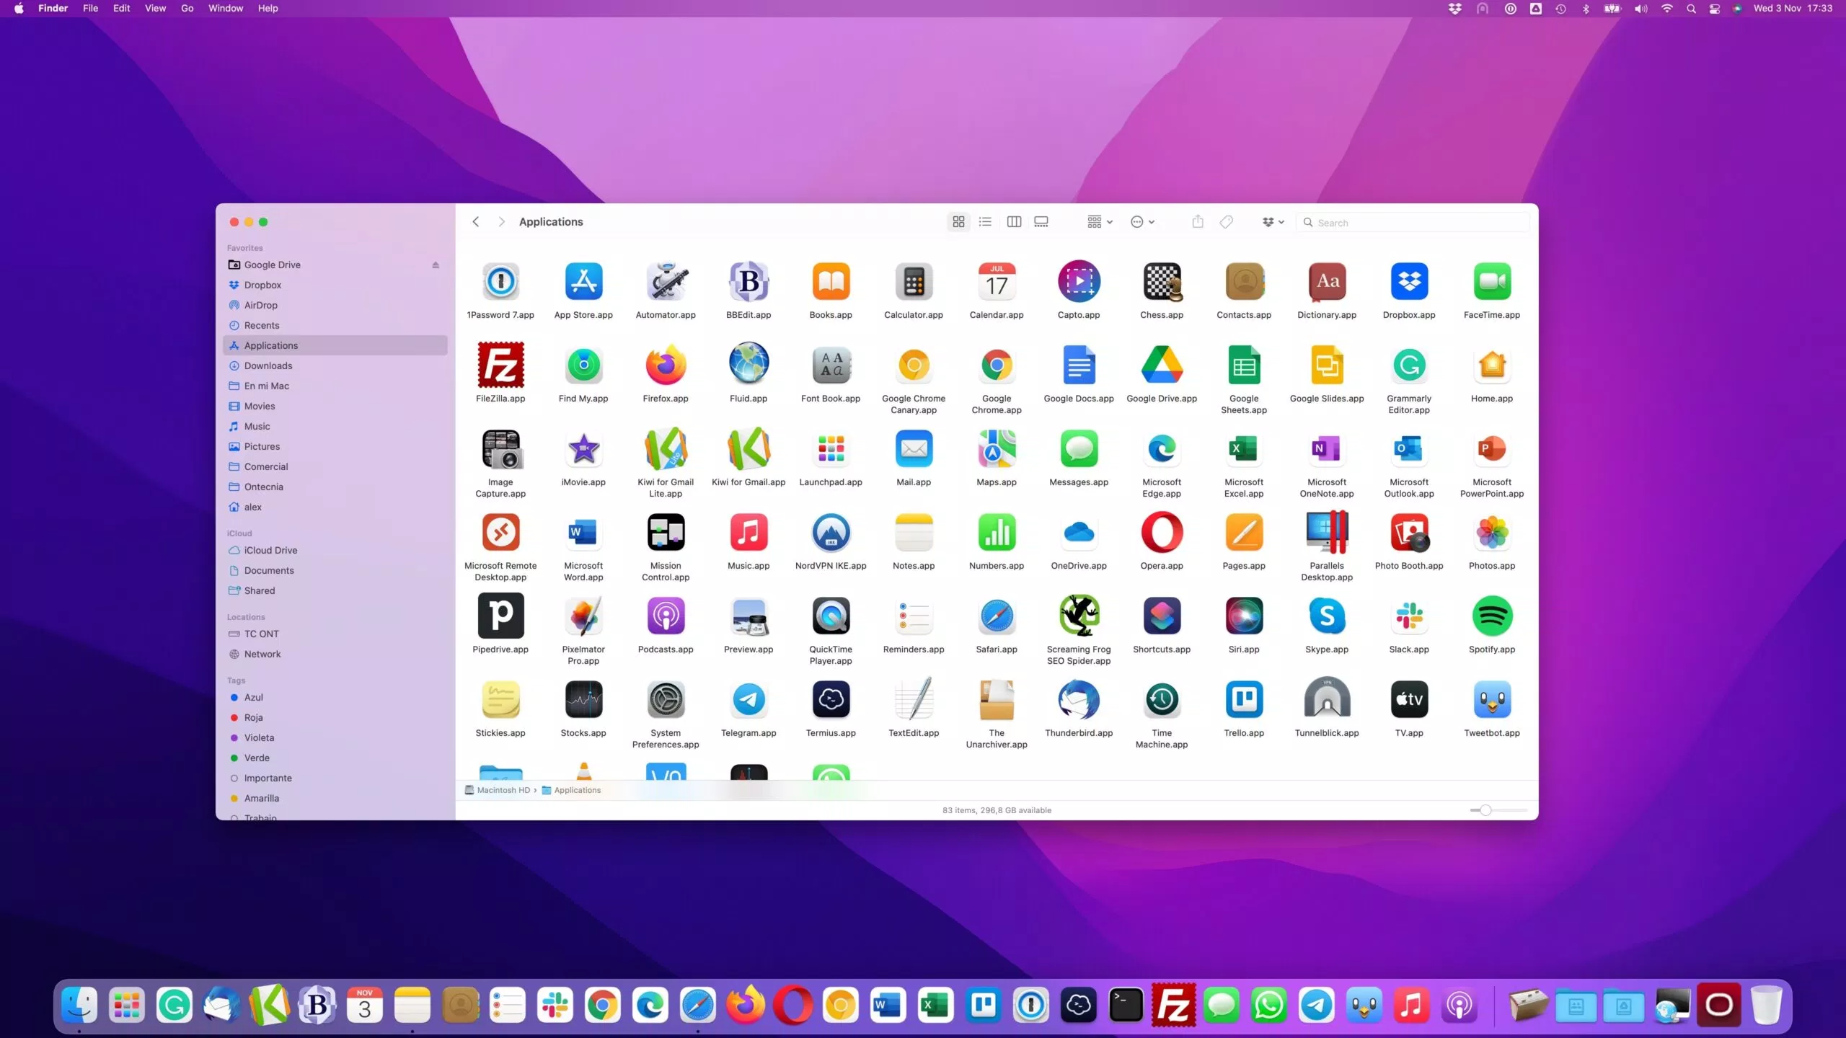Switch to List view layout
The height and width of the screenshot is (1038, 1846).
click(985, 222)
